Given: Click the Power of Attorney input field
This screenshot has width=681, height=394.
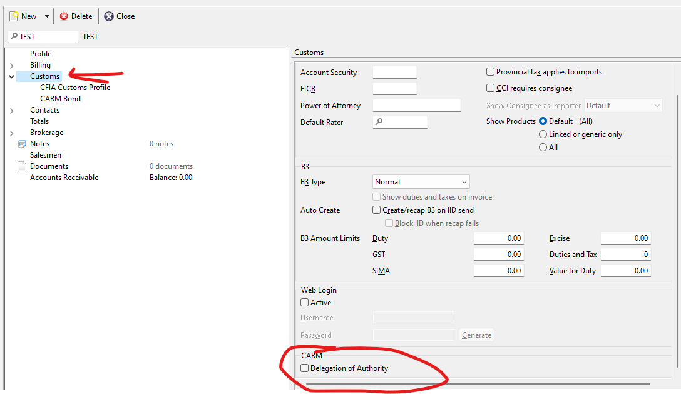Looking at the screenshot, I should point(416,106).
